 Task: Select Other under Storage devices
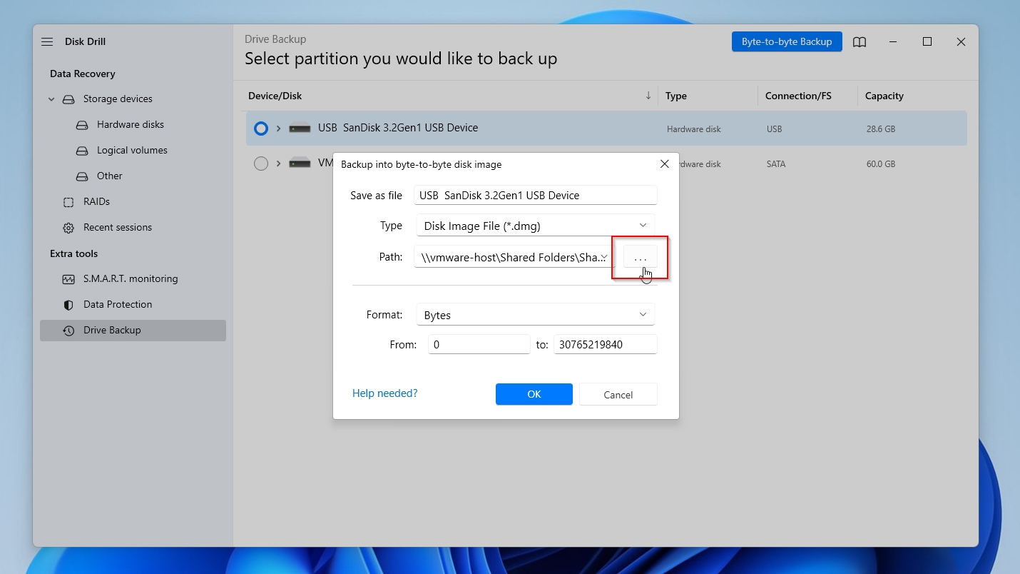tap(110, 176)
